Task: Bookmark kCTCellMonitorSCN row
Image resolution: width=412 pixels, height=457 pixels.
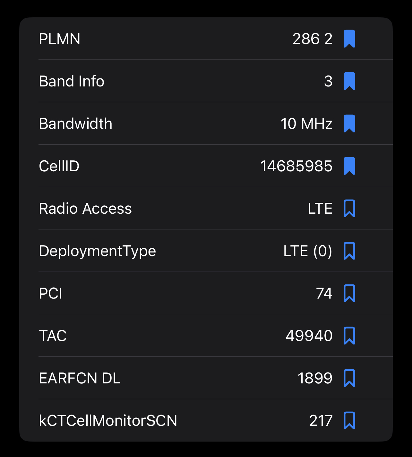Action: (x=349, y=421)
